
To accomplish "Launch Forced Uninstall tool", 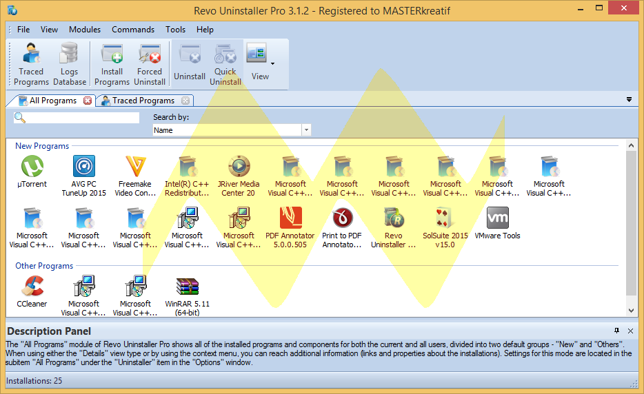I will [x=150, y=65].
